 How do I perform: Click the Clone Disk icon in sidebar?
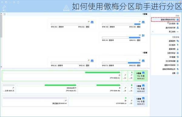point(177,41)
